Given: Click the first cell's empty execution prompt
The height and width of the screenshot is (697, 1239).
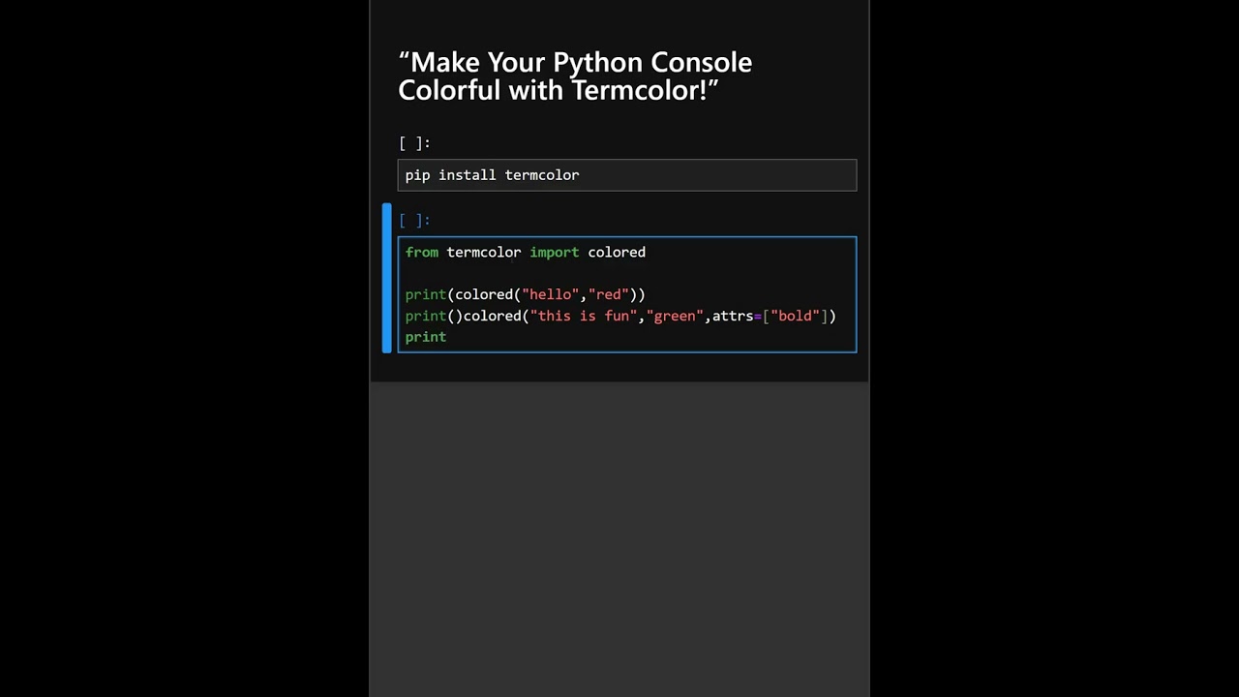Looking at the screenshot, I should 414,143.
